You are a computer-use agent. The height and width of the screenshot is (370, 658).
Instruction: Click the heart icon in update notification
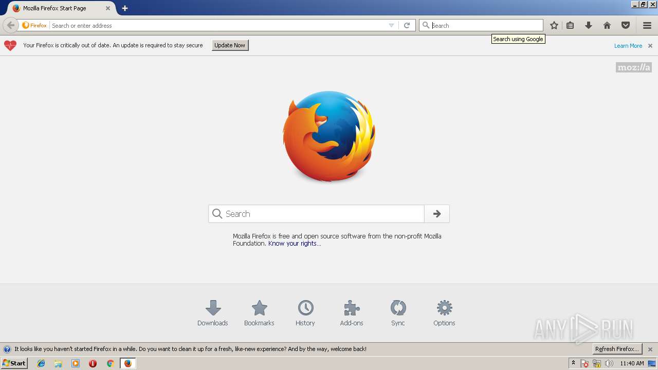(x=10, y=45)
